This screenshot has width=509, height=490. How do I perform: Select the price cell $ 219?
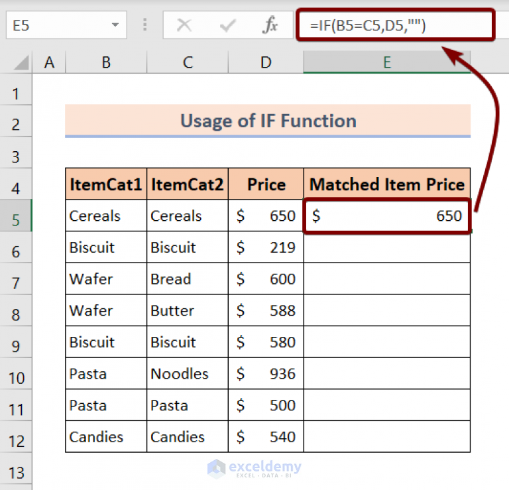coord(266,247)
